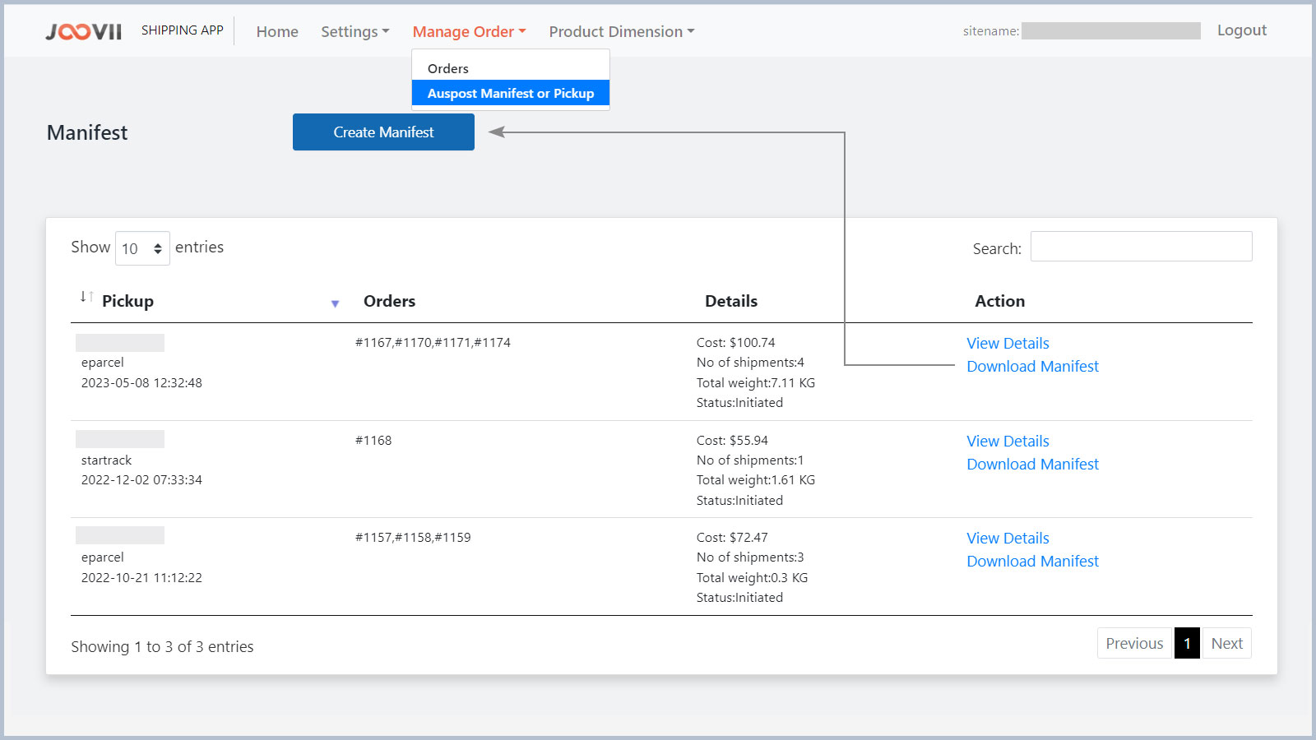Click inside the Search field
The image size is (1316, 740).
pos(1141,246)
